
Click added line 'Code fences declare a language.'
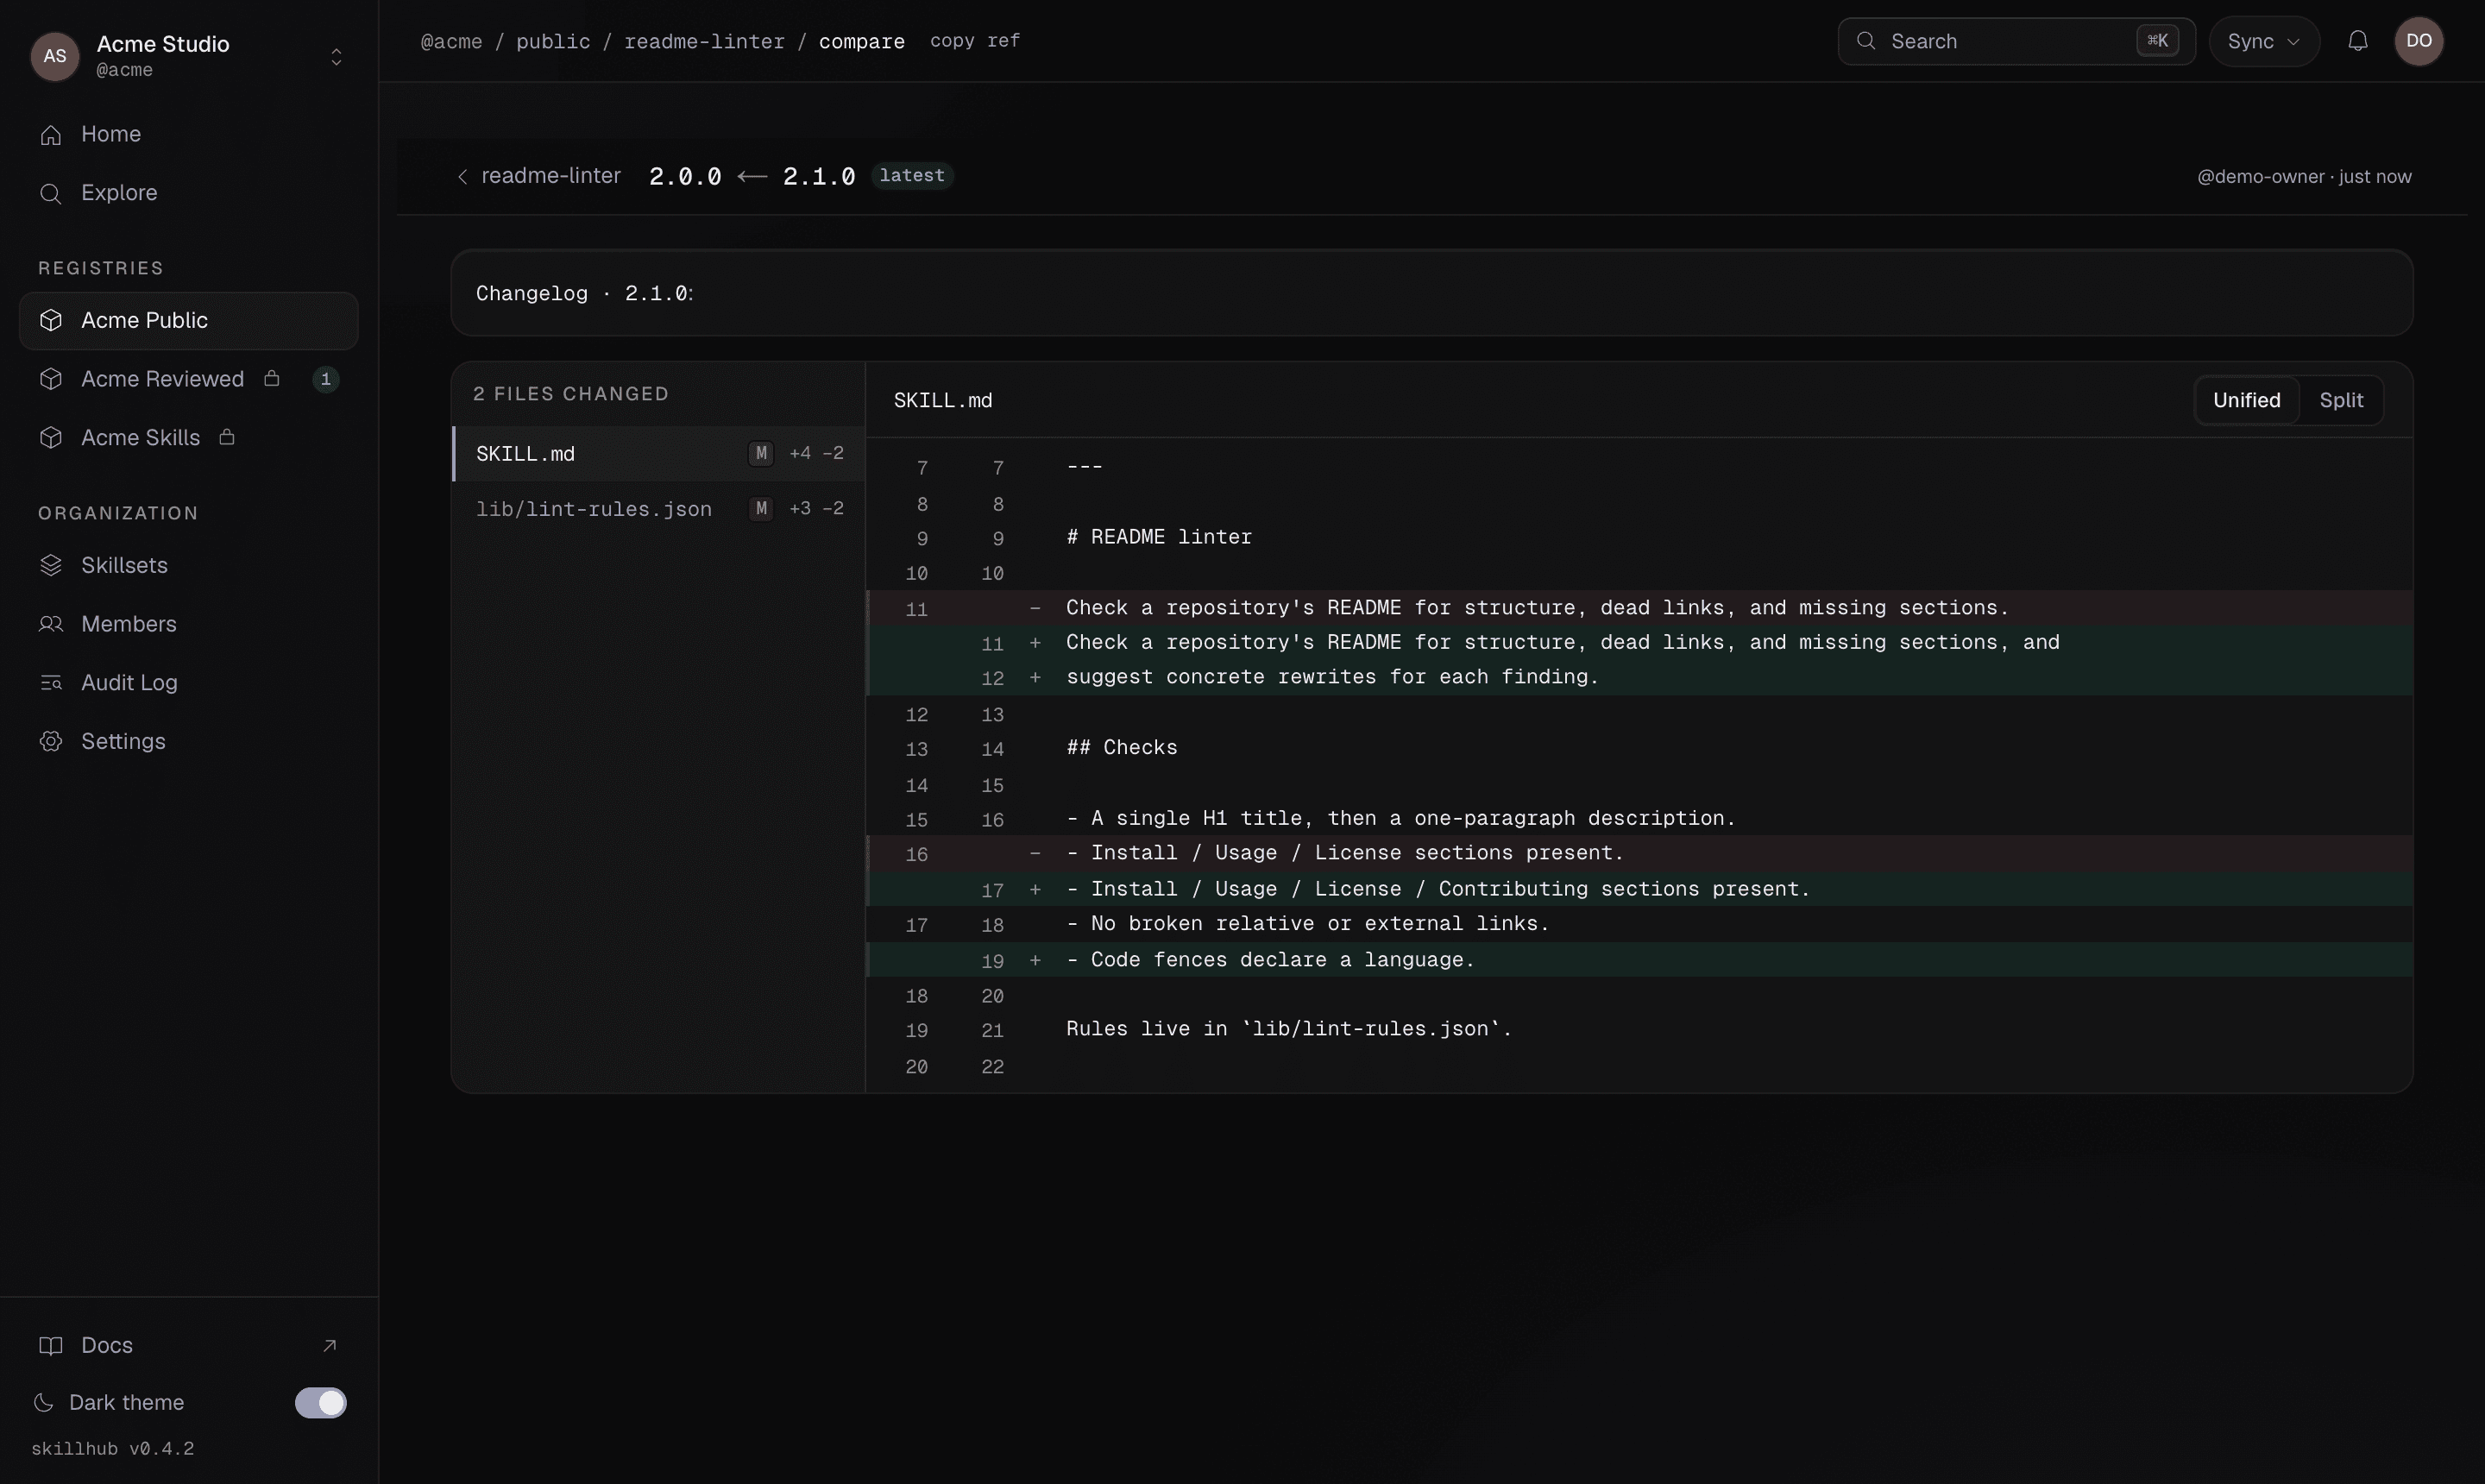pos(1639,960)
